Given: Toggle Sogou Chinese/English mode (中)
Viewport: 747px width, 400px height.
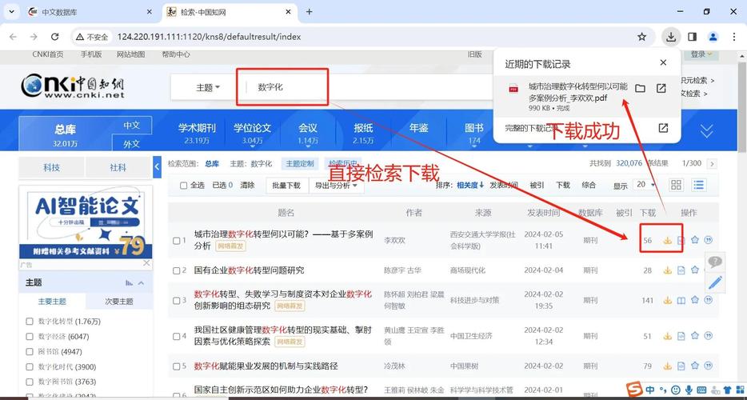Looking at the screenshot, I should point(649,390).
